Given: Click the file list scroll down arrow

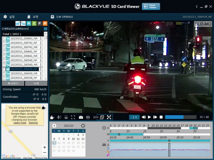Looking at the screenshot, I should point(46,79).
